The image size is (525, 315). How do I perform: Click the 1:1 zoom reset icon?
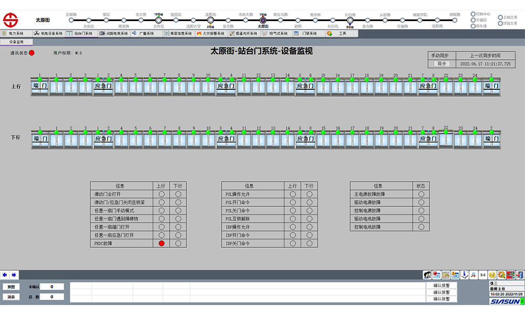[483, 275]
